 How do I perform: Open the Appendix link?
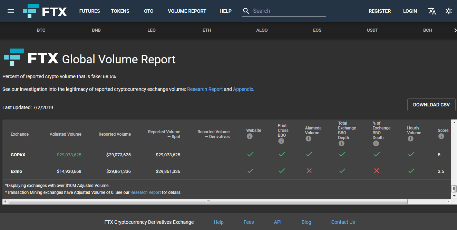pyautogui.click(x=243, y=89)
